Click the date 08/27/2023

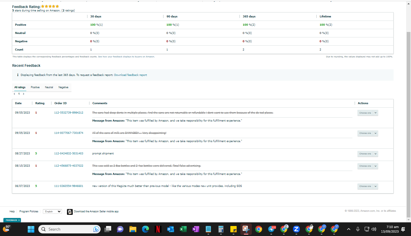pyautogui.click(x=23, y=154)
